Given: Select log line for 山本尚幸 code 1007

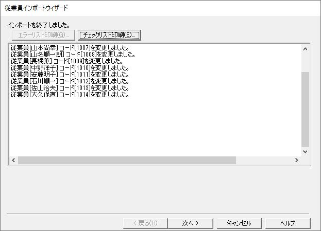Looking at the screenshot, I should tap(70, 48).
